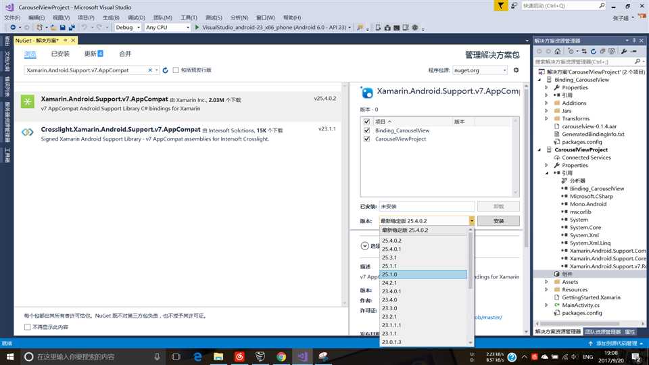Click the Solution Explorer sync icon

[x=584, y=51]
